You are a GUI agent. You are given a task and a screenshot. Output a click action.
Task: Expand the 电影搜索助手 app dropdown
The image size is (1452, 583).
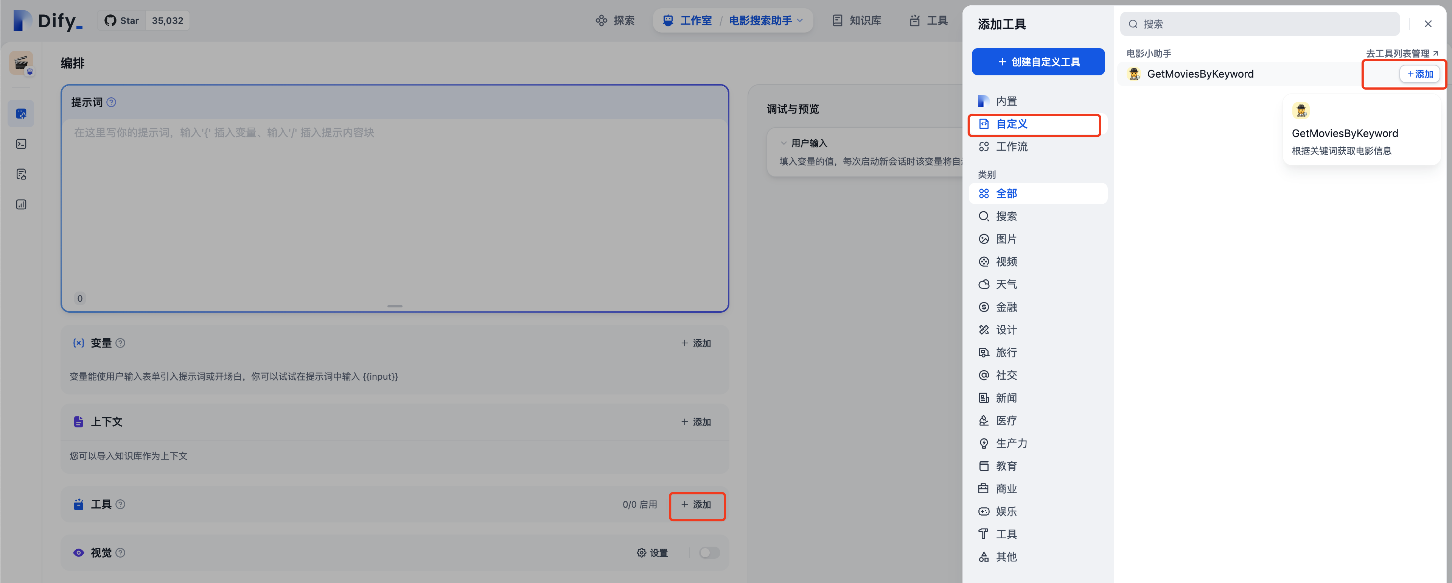click(799, 21)
